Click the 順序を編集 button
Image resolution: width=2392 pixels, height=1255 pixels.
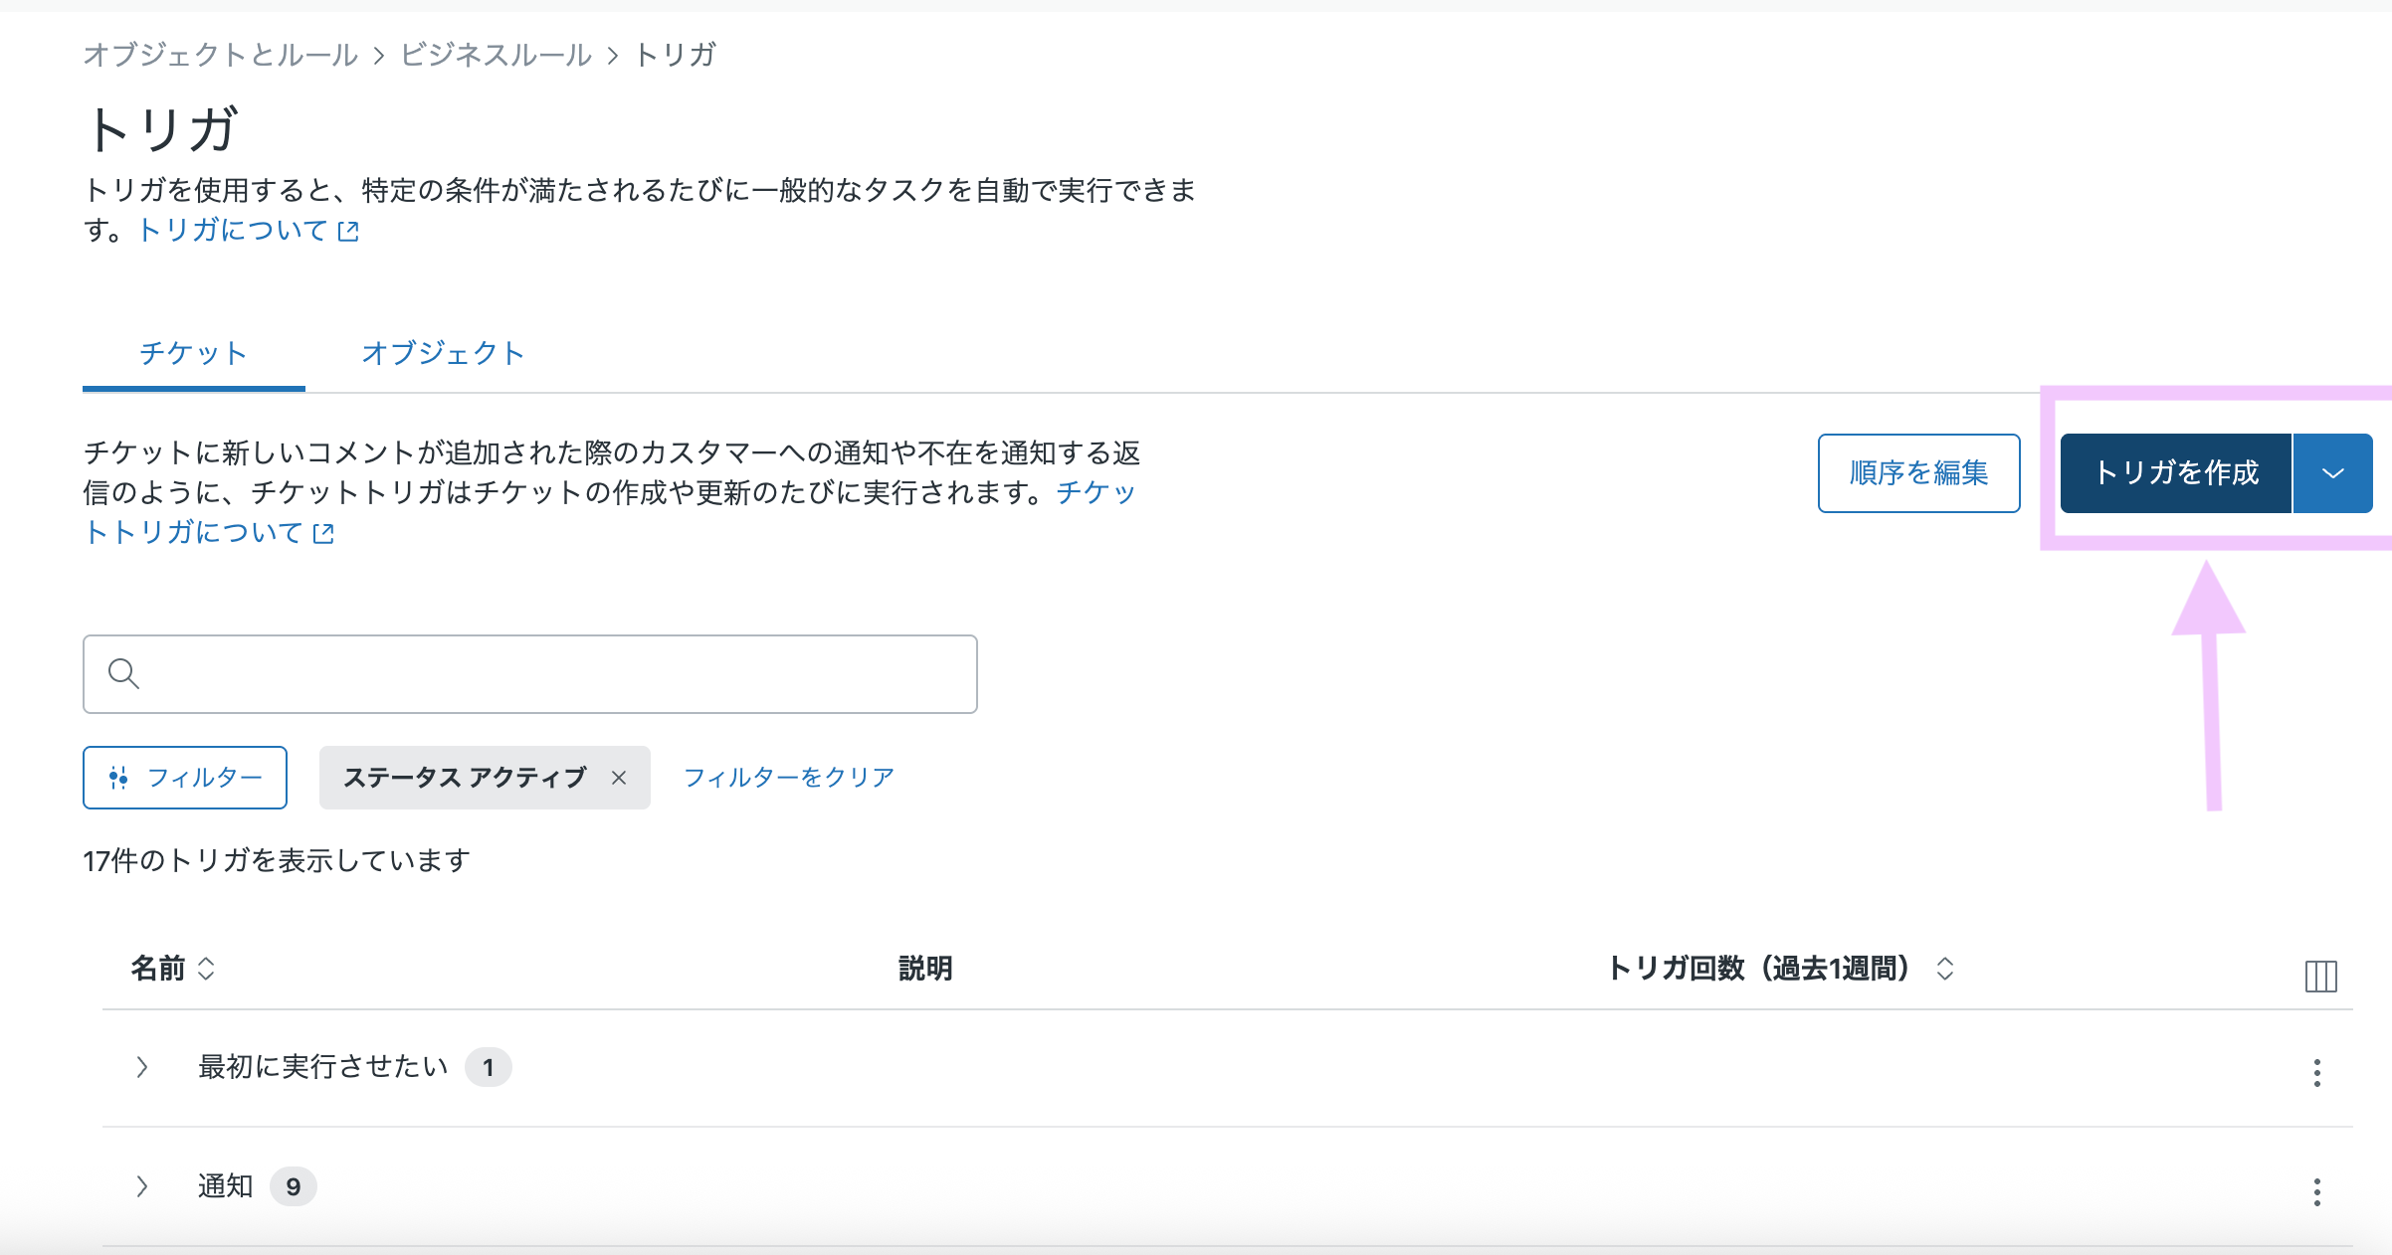pos(1918,473)
